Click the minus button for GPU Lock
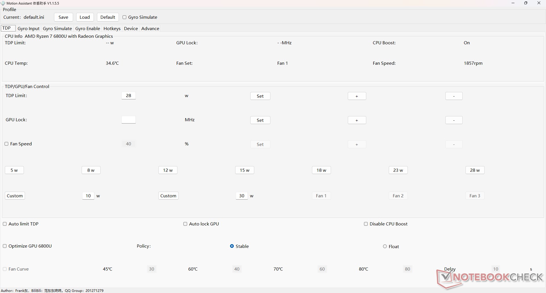Image resolution: width=546 pixels, height=293 pixels. [454, 120]
